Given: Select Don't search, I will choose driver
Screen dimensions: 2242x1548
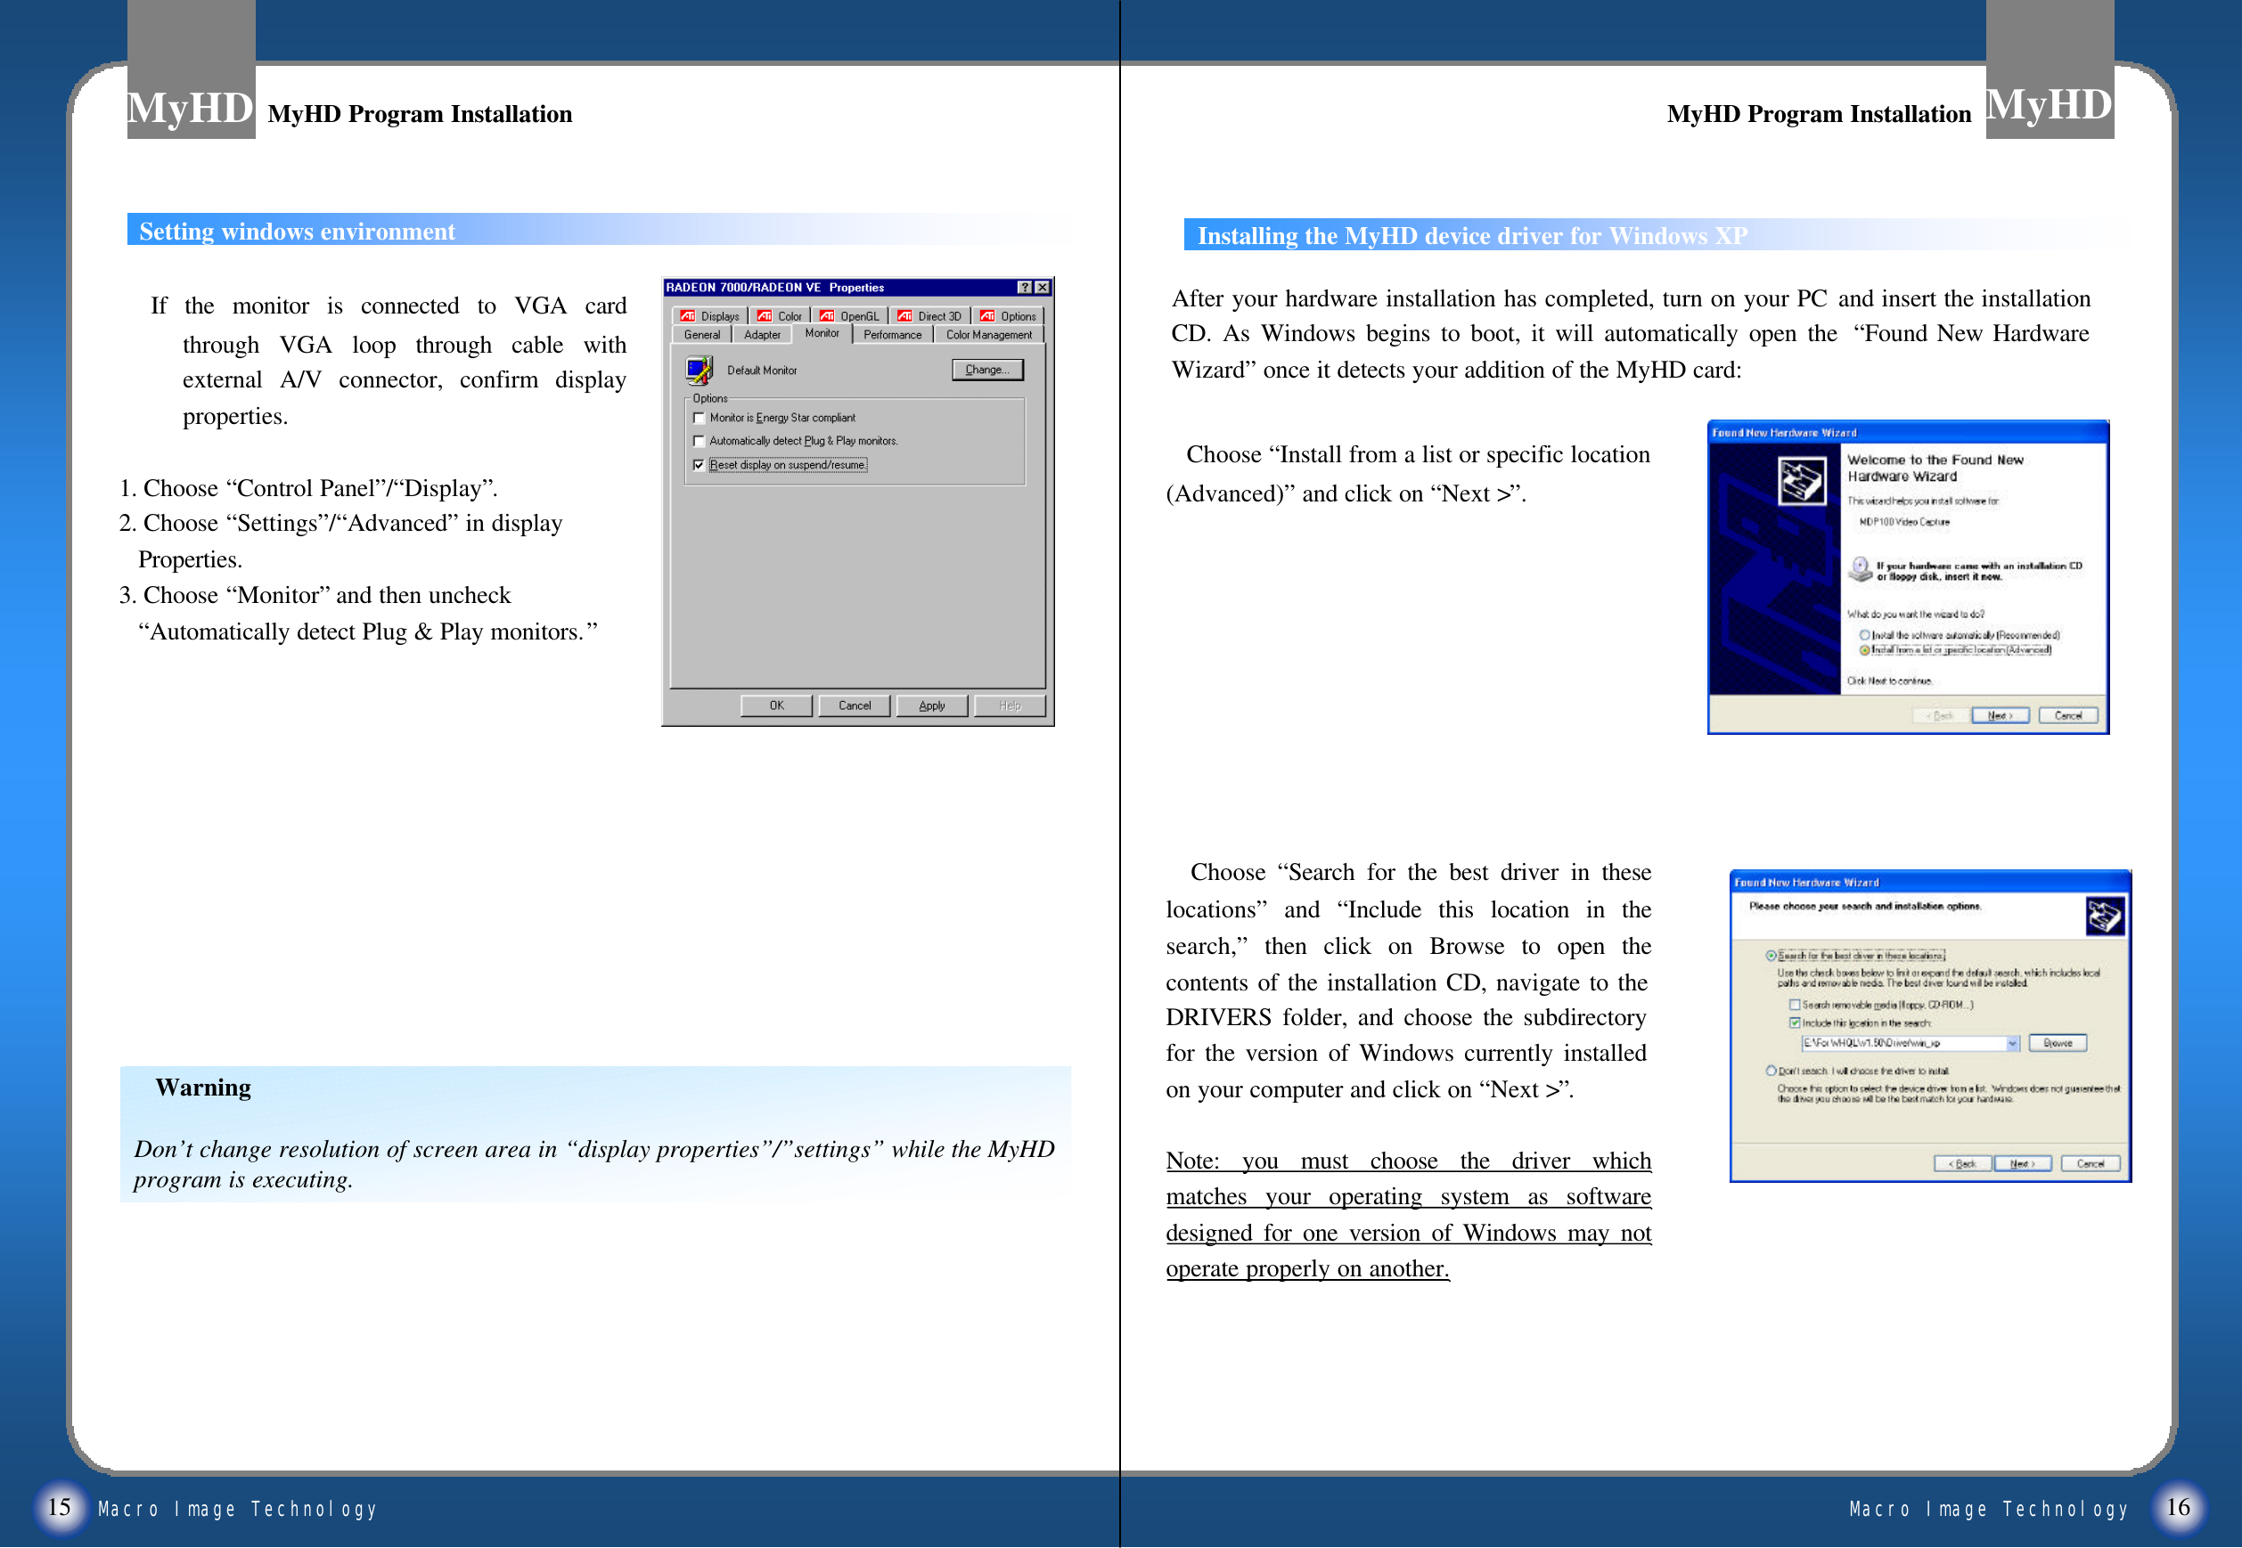Looking at the screenshot, I should click(1771, 1071).
